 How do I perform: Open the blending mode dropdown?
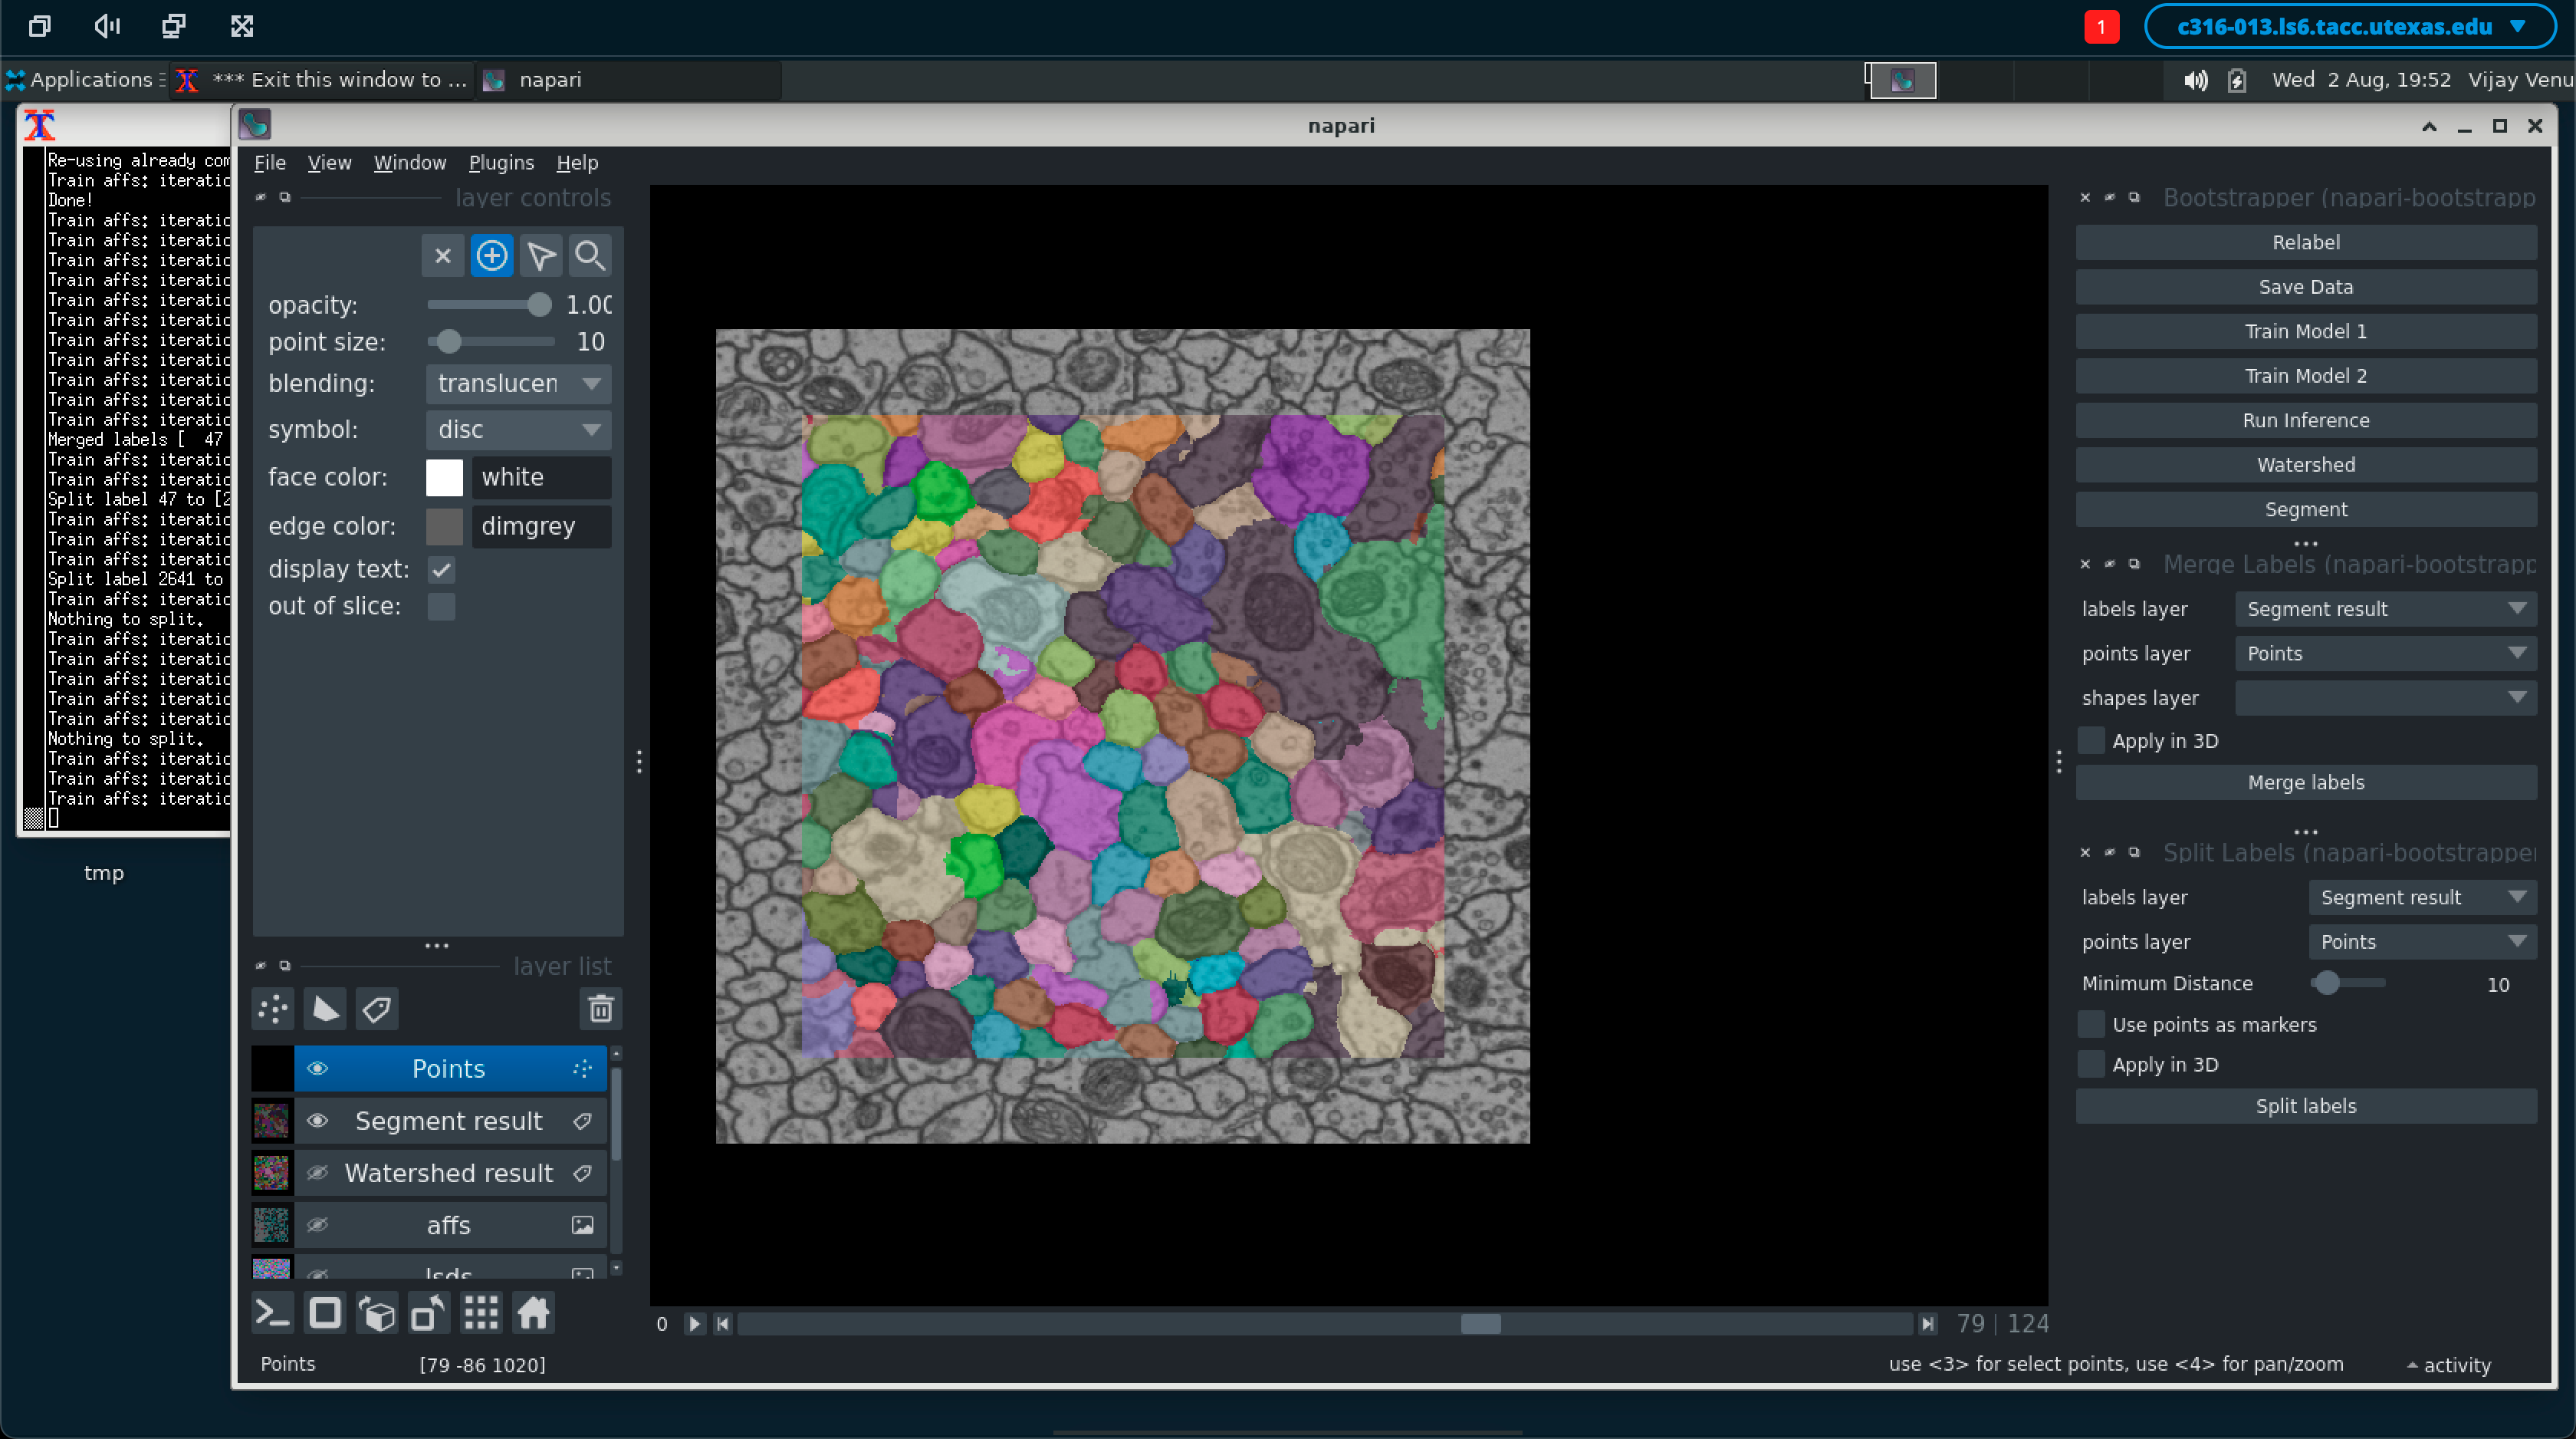click(x=518, y=384)
